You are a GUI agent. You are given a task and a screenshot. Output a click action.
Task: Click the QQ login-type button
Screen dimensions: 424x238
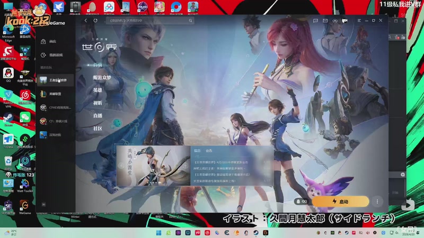(x=302, y=202)
